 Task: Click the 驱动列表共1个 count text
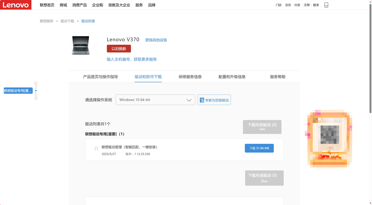98,124
